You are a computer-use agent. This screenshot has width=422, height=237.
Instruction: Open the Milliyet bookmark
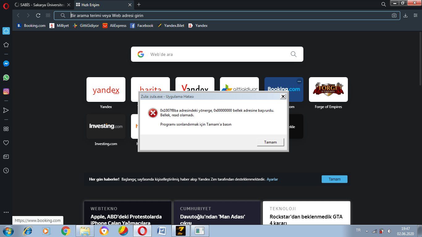pos(59,26)
